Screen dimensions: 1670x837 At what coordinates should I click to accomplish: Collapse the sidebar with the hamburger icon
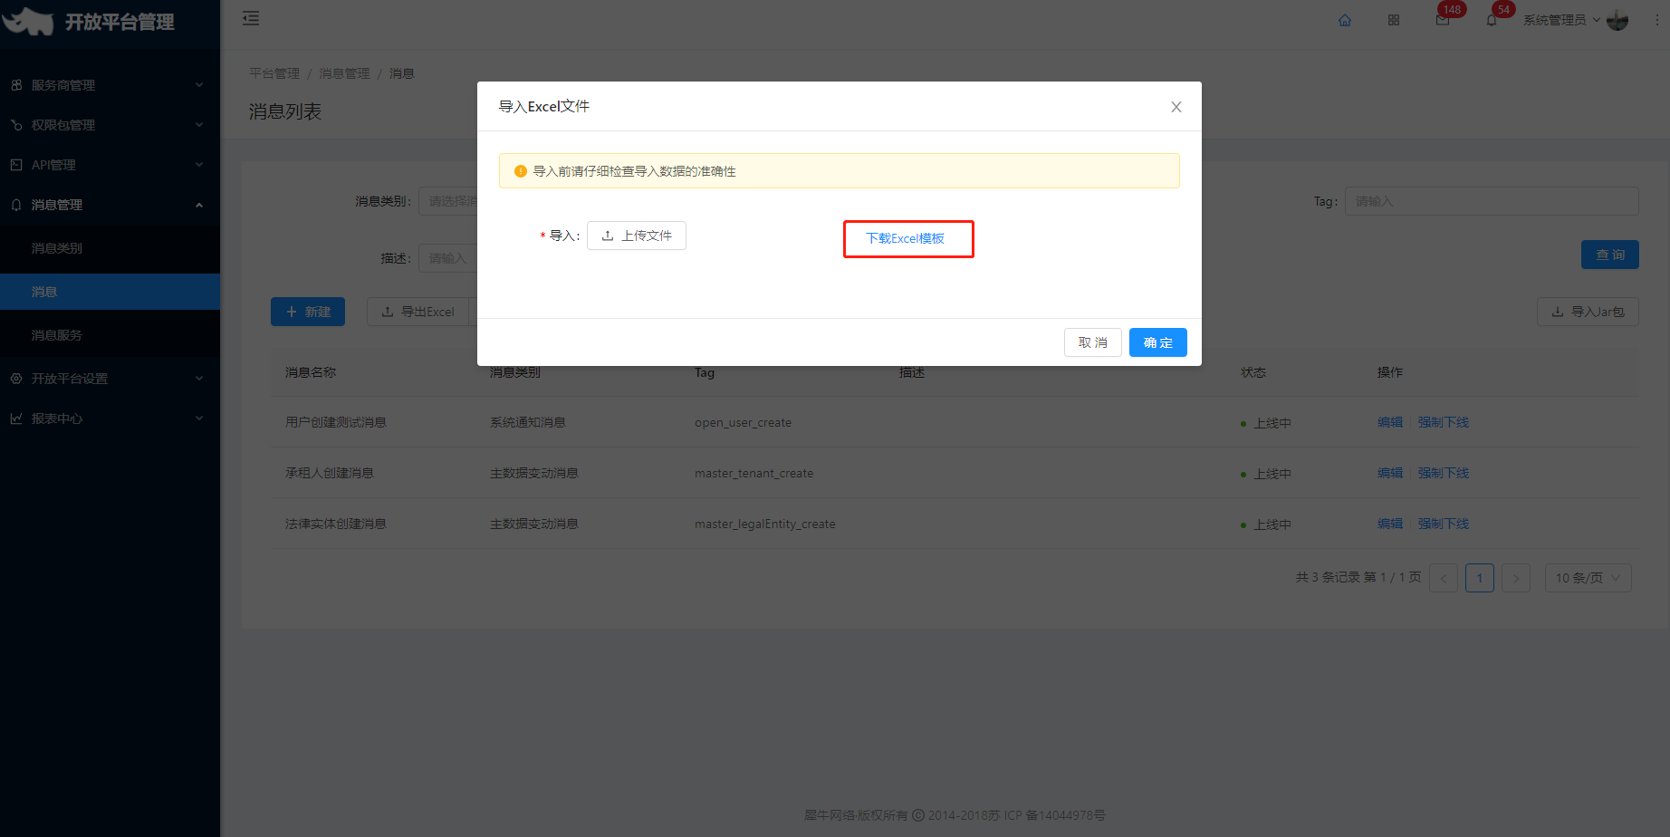[x=251, y=18]
